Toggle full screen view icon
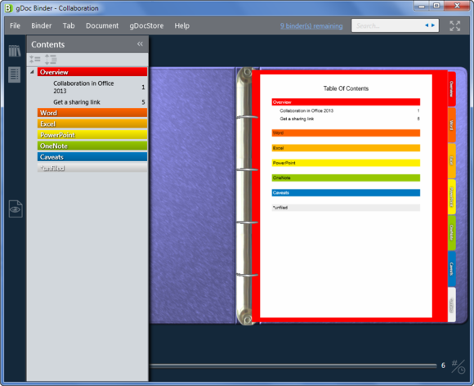474x386 pixels. (x=454, y=25)
